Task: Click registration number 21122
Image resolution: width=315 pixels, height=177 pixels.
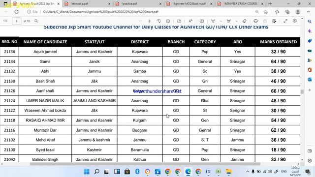Action: [x=9, y=111]
